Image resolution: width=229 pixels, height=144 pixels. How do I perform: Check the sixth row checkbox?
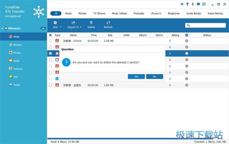click(50, 72)
